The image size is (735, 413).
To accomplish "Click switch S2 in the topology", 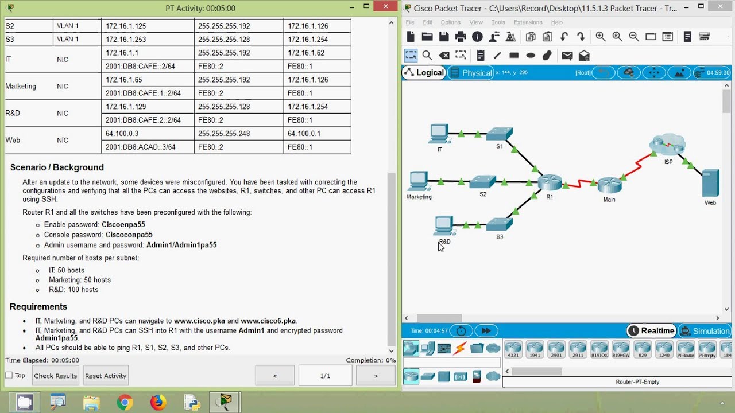I will click(482, 182).
